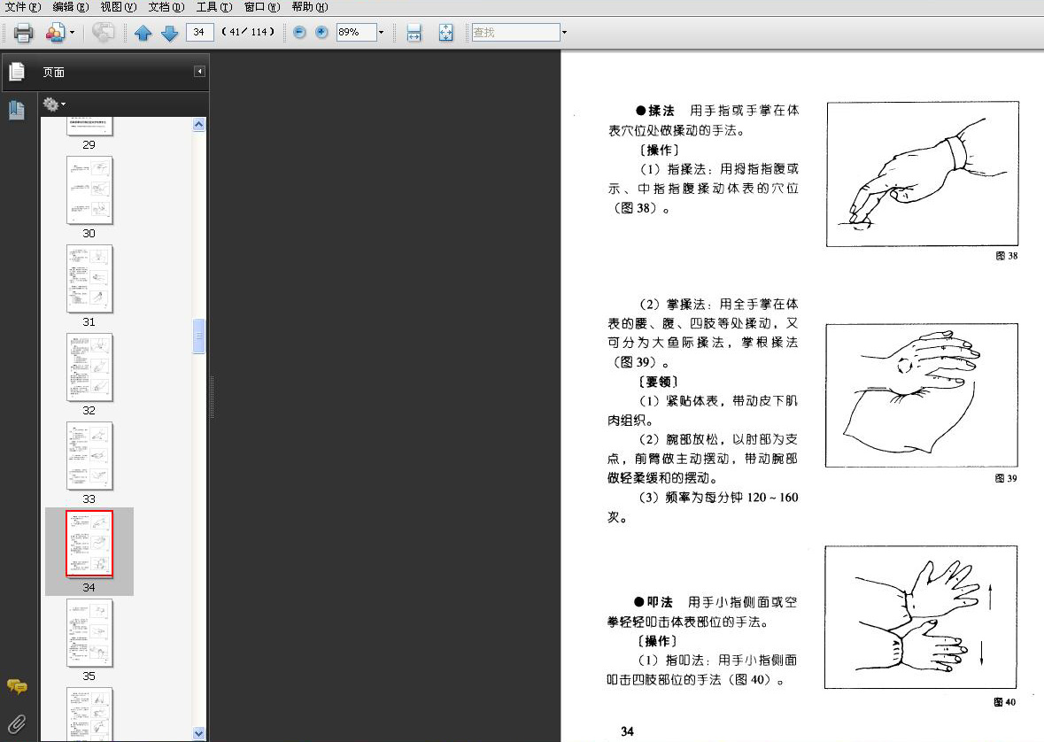The width and height of the screenshot is (1044, 742).
Task: Go to next page with down arrow
Action: point(170,32)
